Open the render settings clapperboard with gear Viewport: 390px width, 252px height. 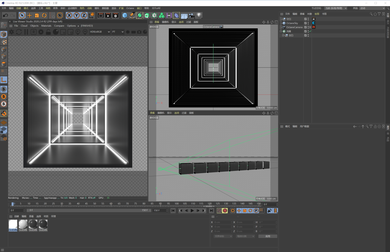(116, 15)
